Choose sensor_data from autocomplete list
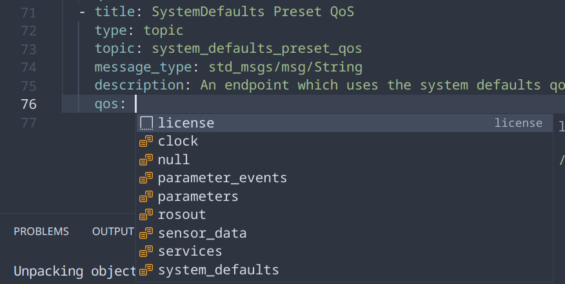 344,233
